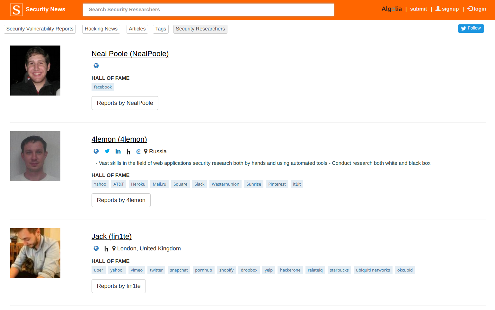The height and width of the screenshot is (310, 495).
Task: Click the Security News S logo
Action: [x=16, y=10]
